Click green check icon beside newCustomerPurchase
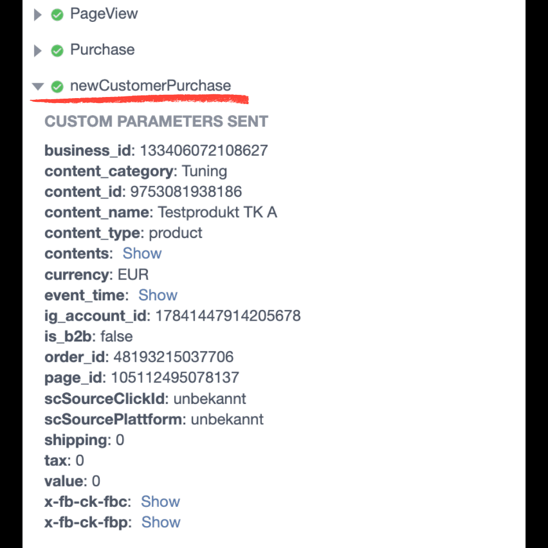548x548 pixels. coord(57,87)
